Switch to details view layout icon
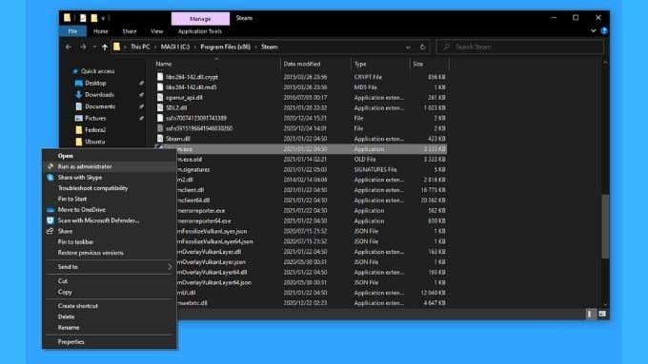 pos(589,315)
